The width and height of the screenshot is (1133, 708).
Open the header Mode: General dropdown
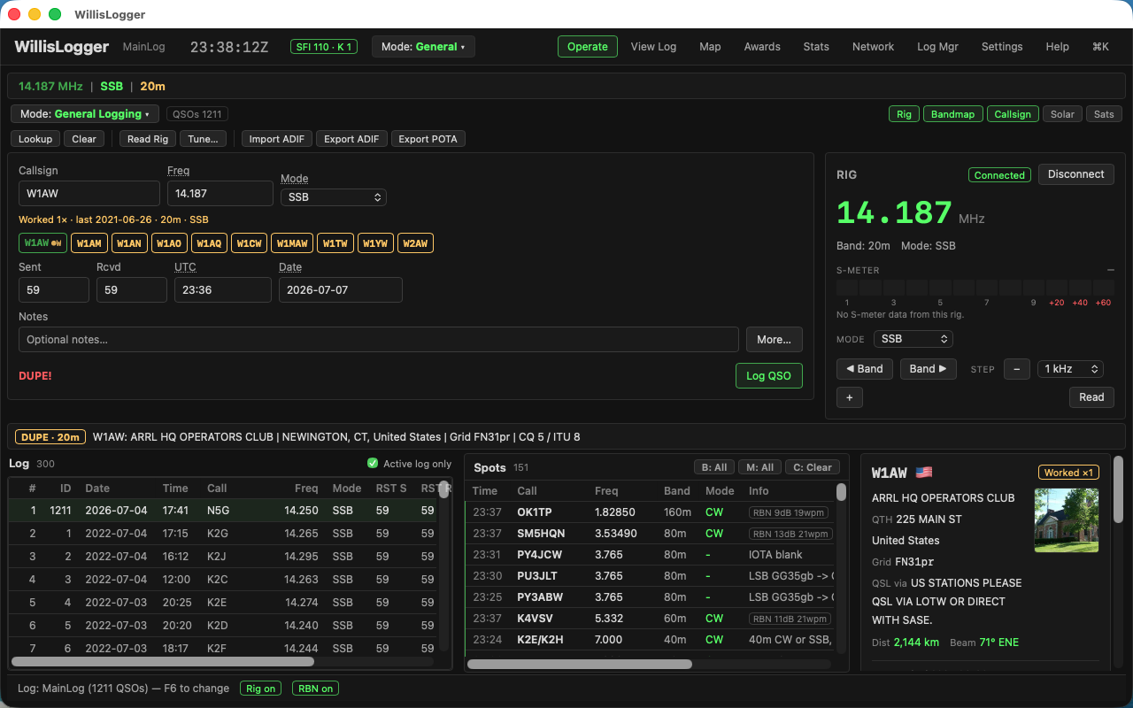(x=423, y=47)
